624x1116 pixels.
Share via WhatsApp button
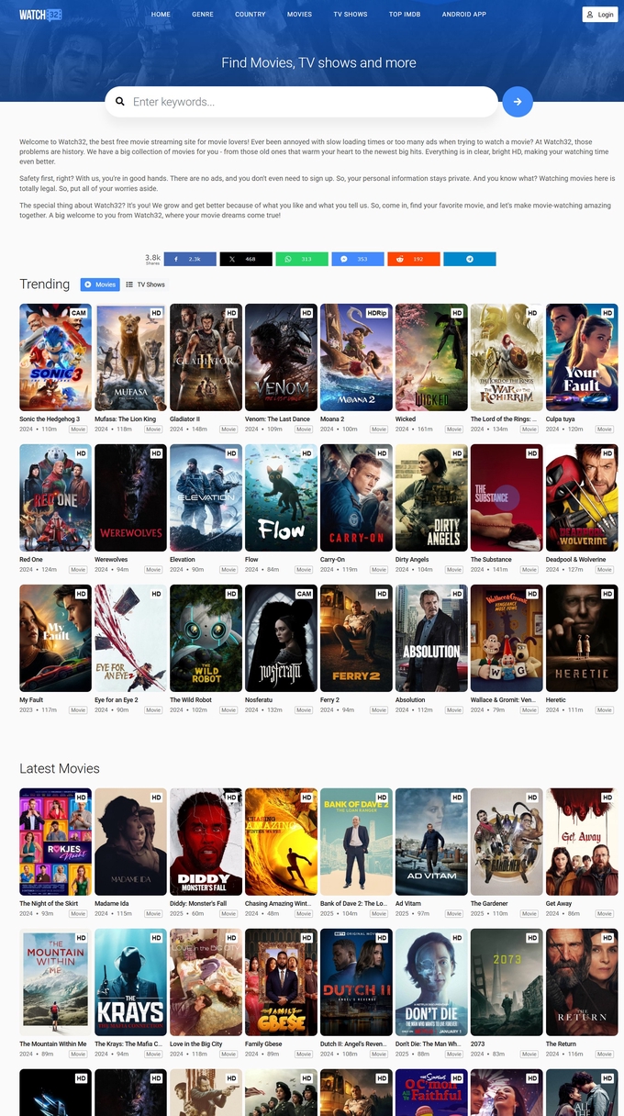tap(302, 259)
